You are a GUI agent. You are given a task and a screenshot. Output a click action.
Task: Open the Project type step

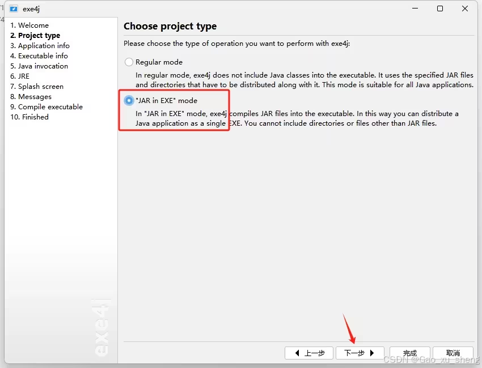pyautogui.click(x=35, y=35)
